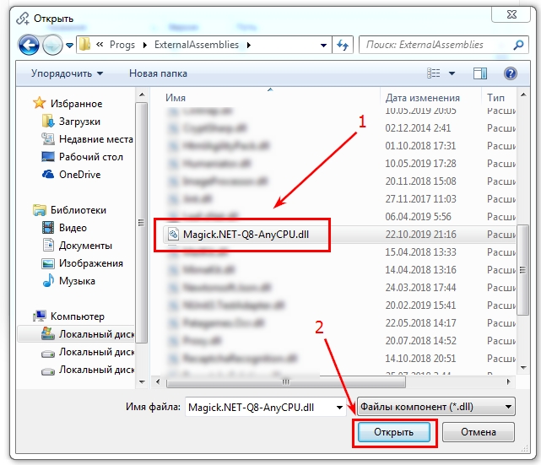
Task: Click date 20.07.2018 14:52
Action: point(420,341)
